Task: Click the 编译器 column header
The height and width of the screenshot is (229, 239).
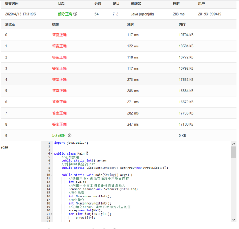Action: pos(136,4)
